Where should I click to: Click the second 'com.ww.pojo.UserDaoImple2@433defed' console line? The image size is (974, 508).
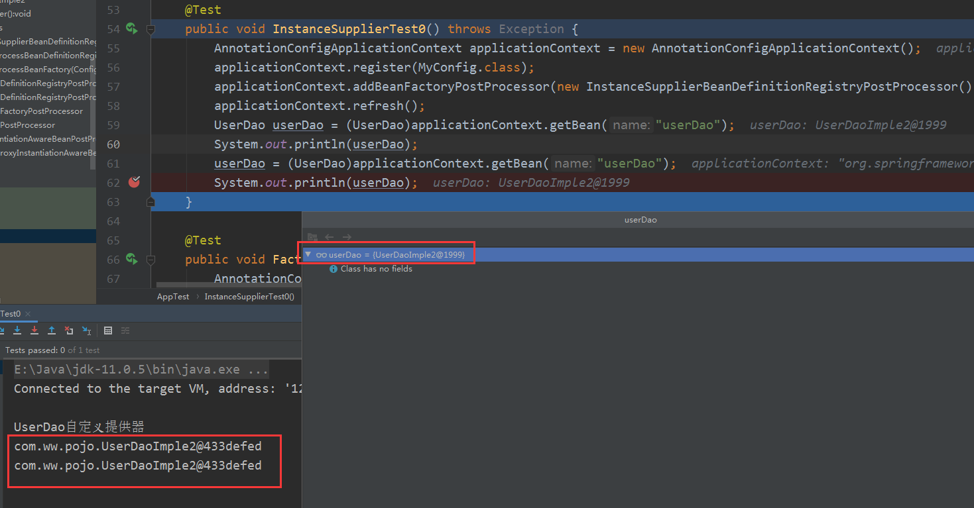(x=138, y=466)
